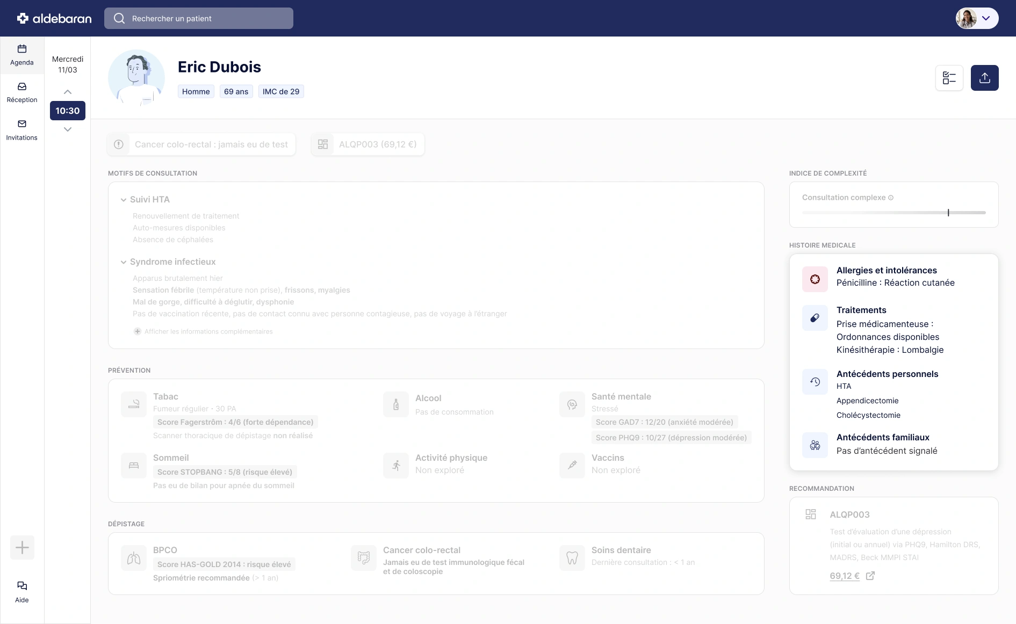Click the Antécédents familiaux family icon
The image size is (1016, 624).
[x=815, y=445]
